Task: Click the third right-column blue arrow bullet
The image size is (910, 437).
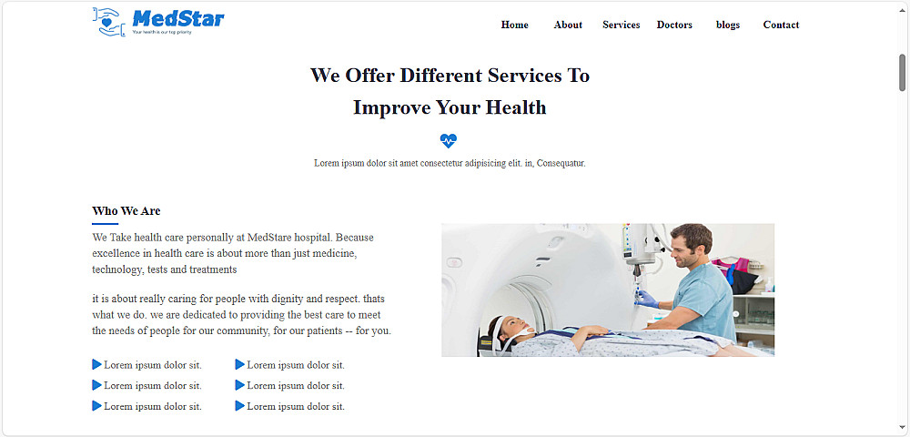Action: pyautogui.click(x=239, y=406)
